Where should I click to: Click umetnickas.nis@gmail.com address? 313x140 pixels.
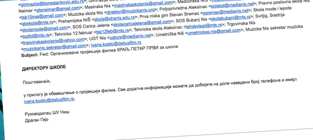pyautogui.click(x=214, y=30)
